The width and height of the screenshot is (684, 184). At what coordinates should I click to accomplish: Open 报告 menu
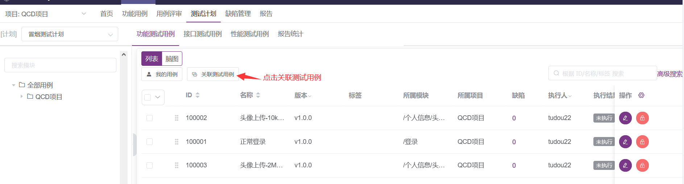[266, 14]
